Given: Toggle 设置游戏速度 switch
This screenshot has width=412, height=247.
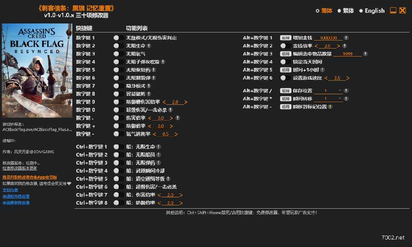Looking at the screenshot, I should pos(286,78).
